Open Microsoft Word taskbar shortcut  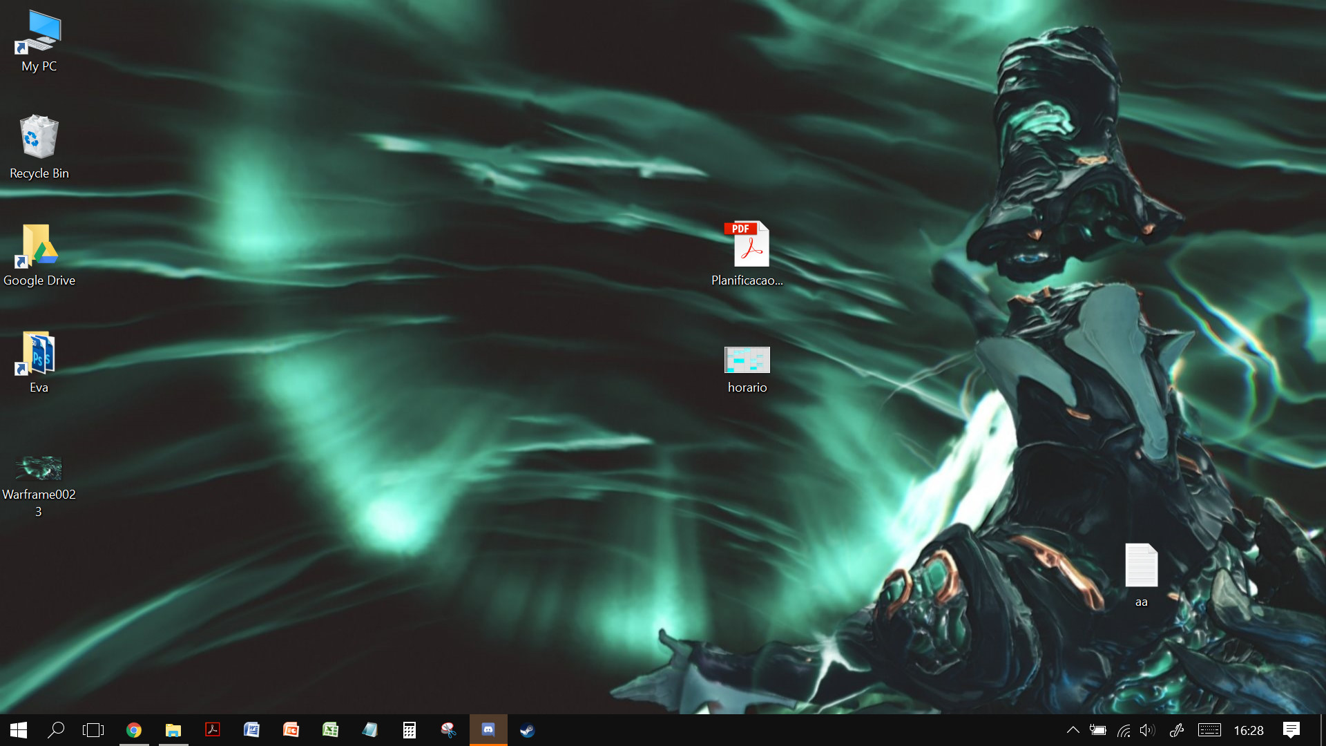(x=251, y=730)
